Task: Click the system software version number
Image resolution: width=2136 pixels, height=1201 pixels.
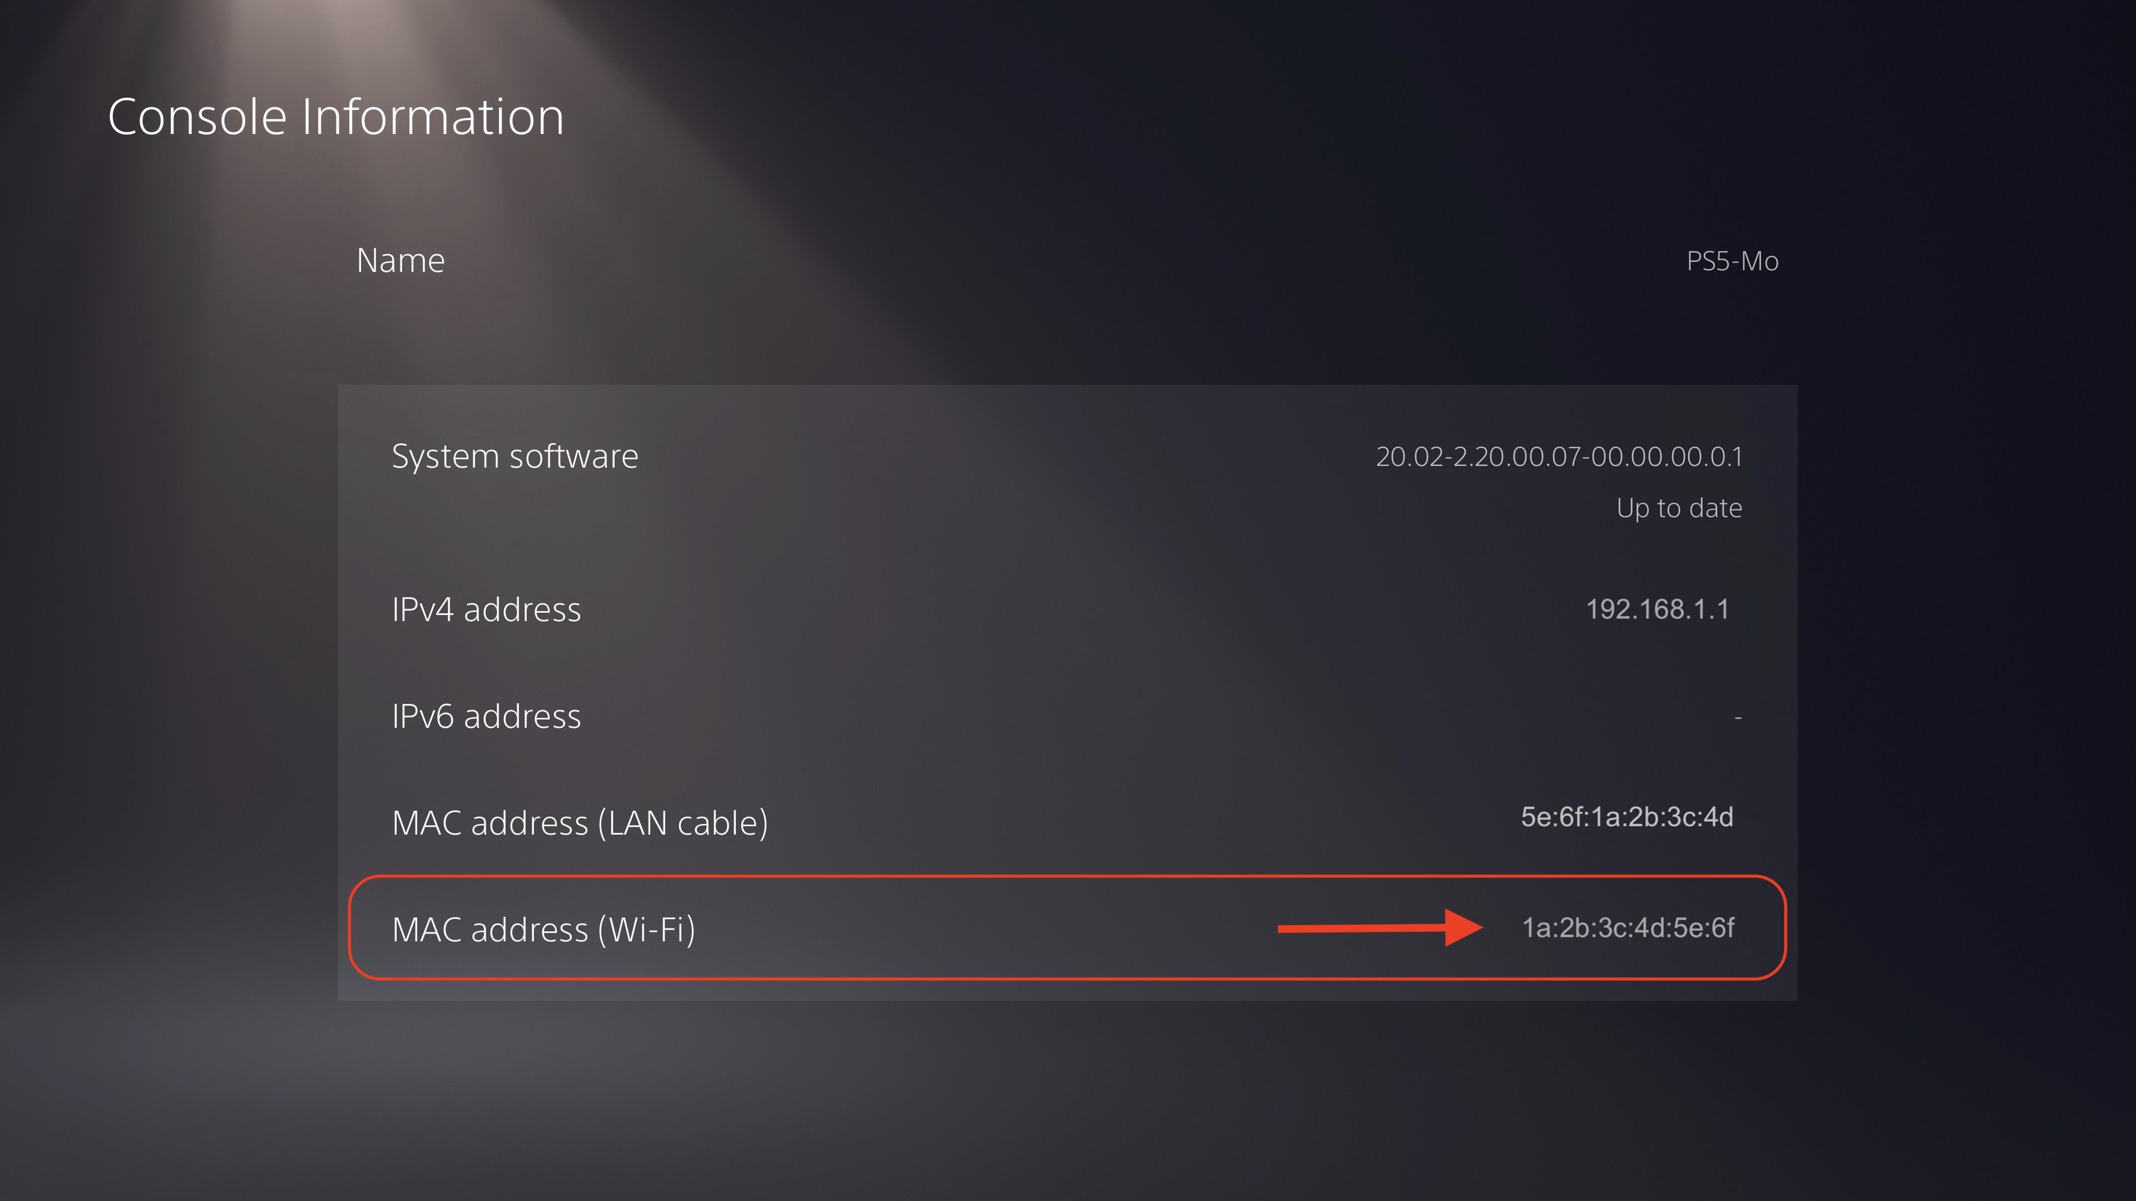Action: 1558,456
